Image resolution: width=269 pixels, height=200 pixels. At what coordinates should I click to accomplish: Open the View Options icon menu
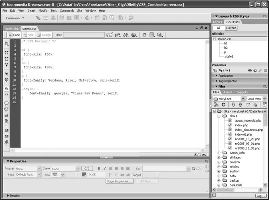coord(152,35)
